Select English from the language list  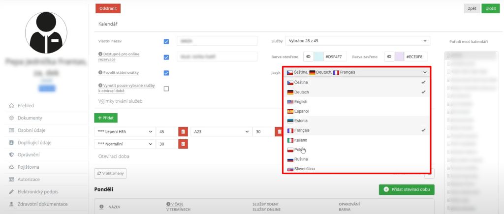[301, 102]
